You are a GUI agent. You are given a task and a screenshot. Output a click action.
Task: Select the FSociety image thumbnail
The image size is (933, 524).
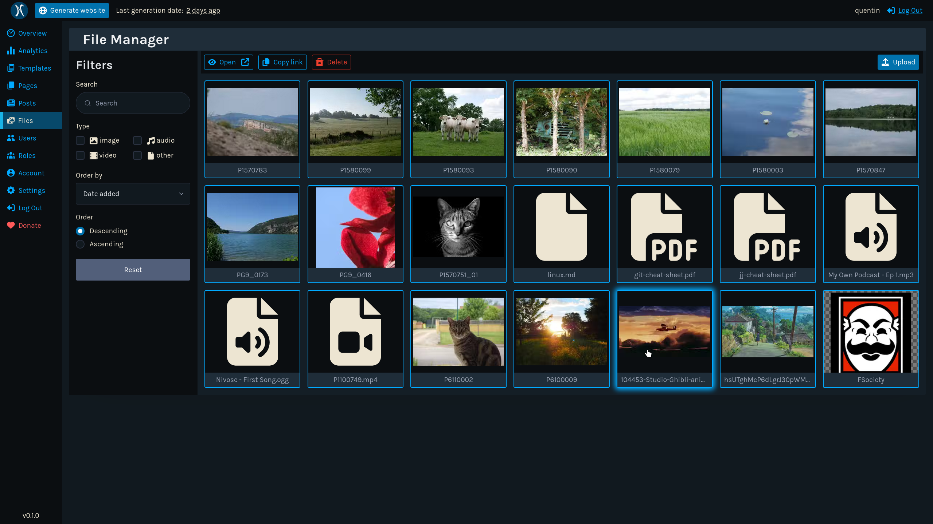[870, 332]
